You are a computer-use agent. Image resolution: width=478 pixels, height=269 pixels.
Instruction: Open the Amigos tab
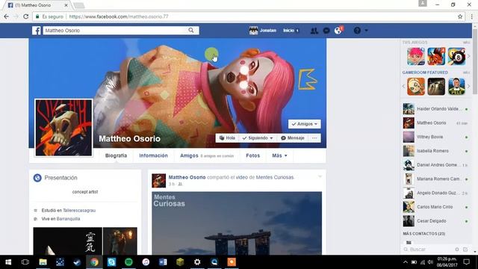[x=189, y=155]
